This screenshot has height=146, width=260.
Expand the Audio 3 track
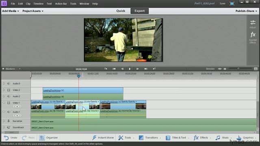point(4,84)
